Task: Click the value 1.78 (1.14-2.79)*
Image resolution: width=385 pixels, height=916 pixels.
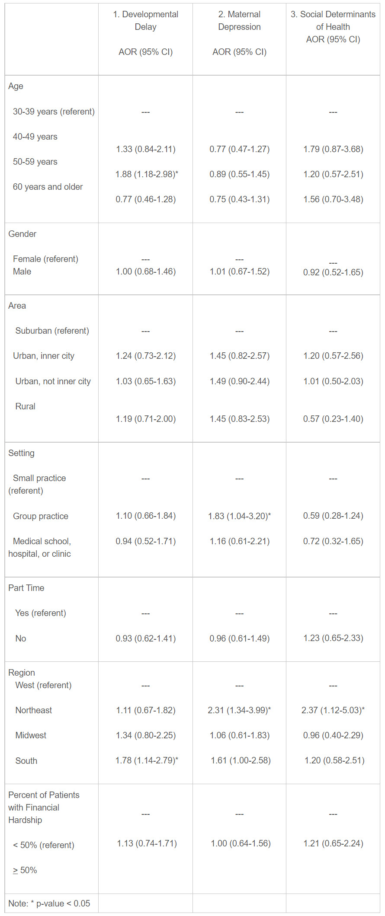Action: click(x=147, y=760)
